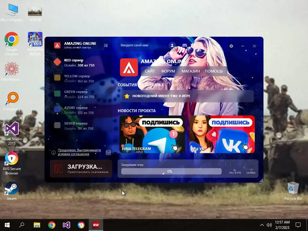The height and width of the screenshot is (231, 308).
Task: Select AVG Secure Browser desktop shortcut
Action: click(x=12, y=163)
